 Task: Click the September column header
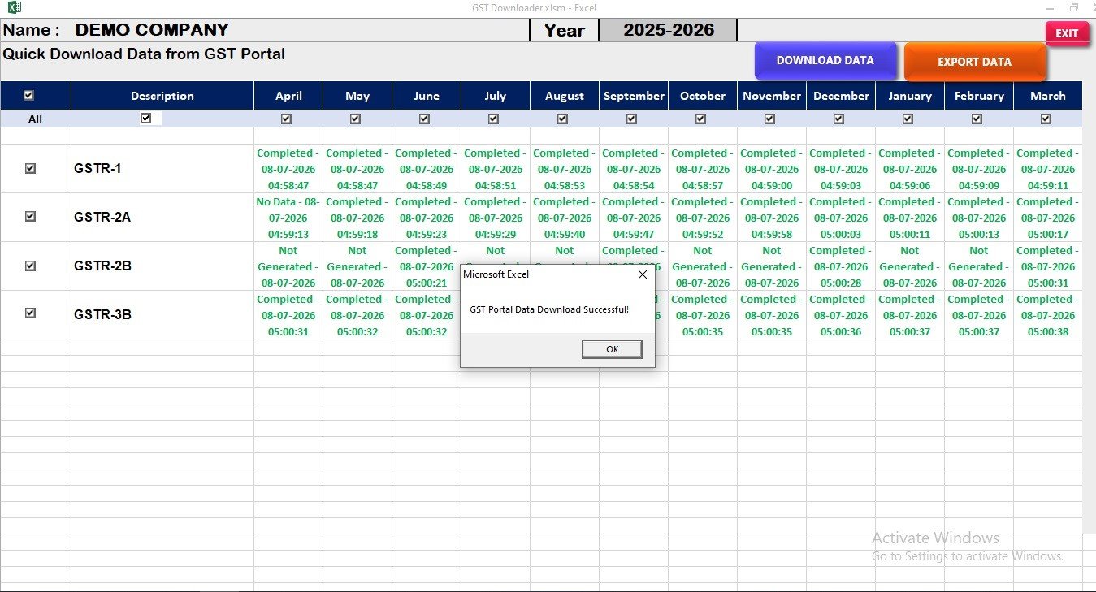point(634,96)
